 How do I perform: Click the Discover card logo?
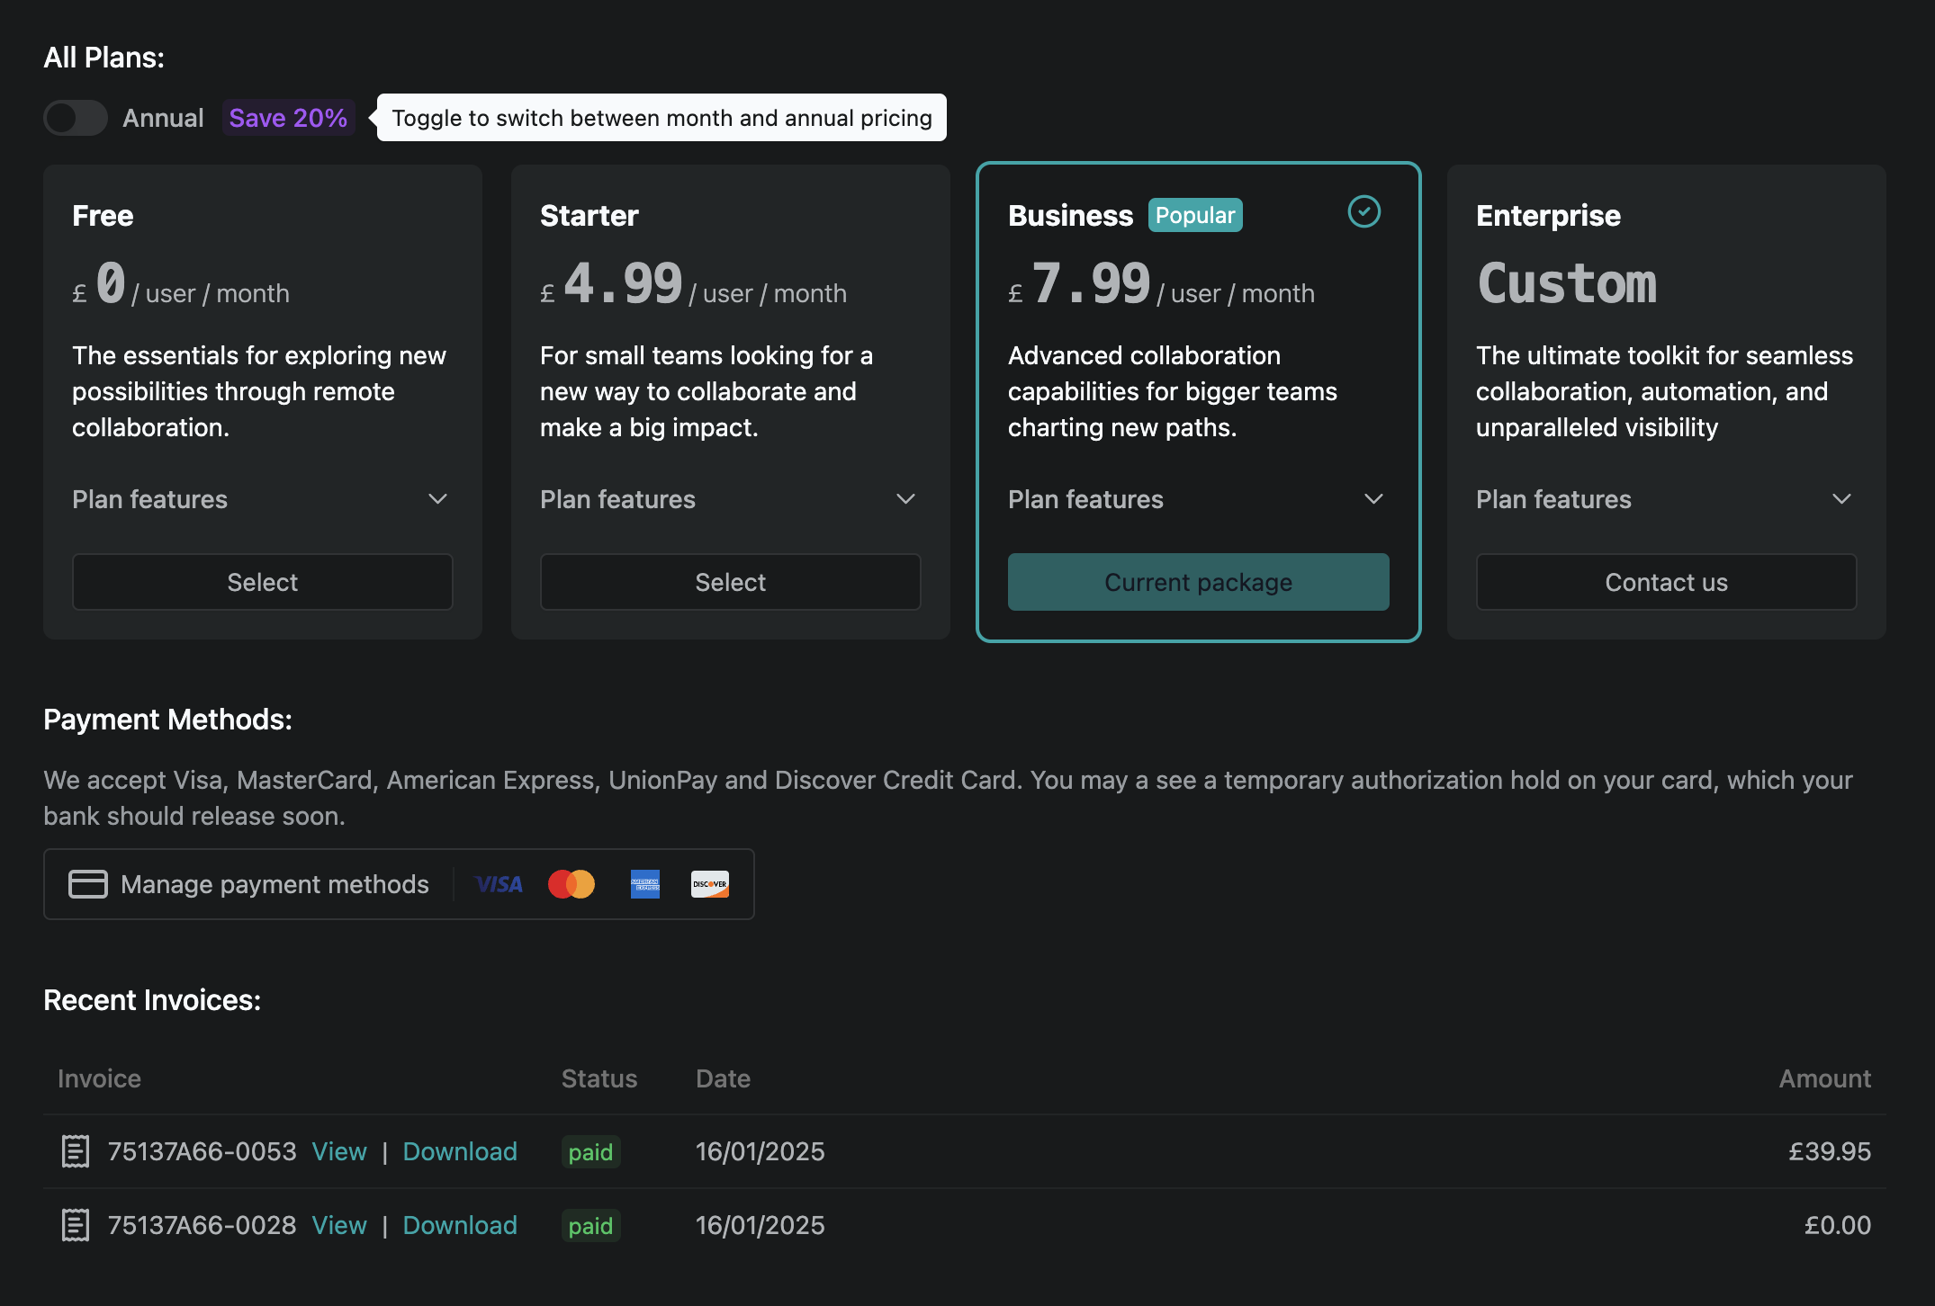click(710, 884)
